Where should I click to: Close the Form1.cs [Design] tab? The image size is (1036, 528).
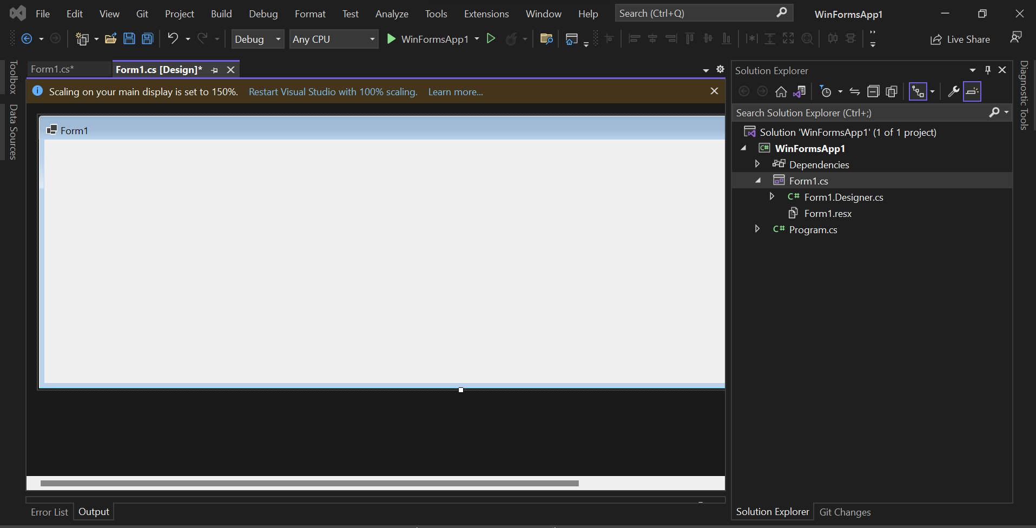click(231, 70)
